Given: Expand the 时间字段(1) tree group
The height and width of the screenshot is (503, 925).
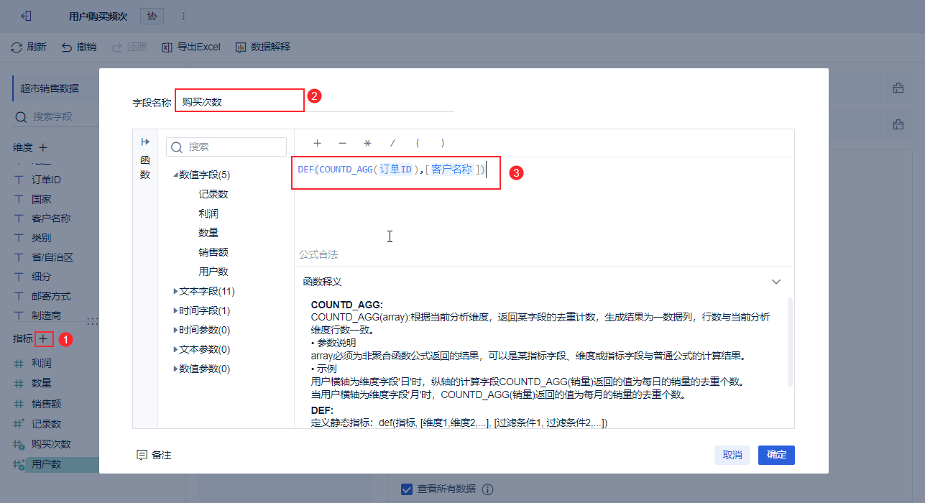Looking at the screenshot, I should coord(175,310).
